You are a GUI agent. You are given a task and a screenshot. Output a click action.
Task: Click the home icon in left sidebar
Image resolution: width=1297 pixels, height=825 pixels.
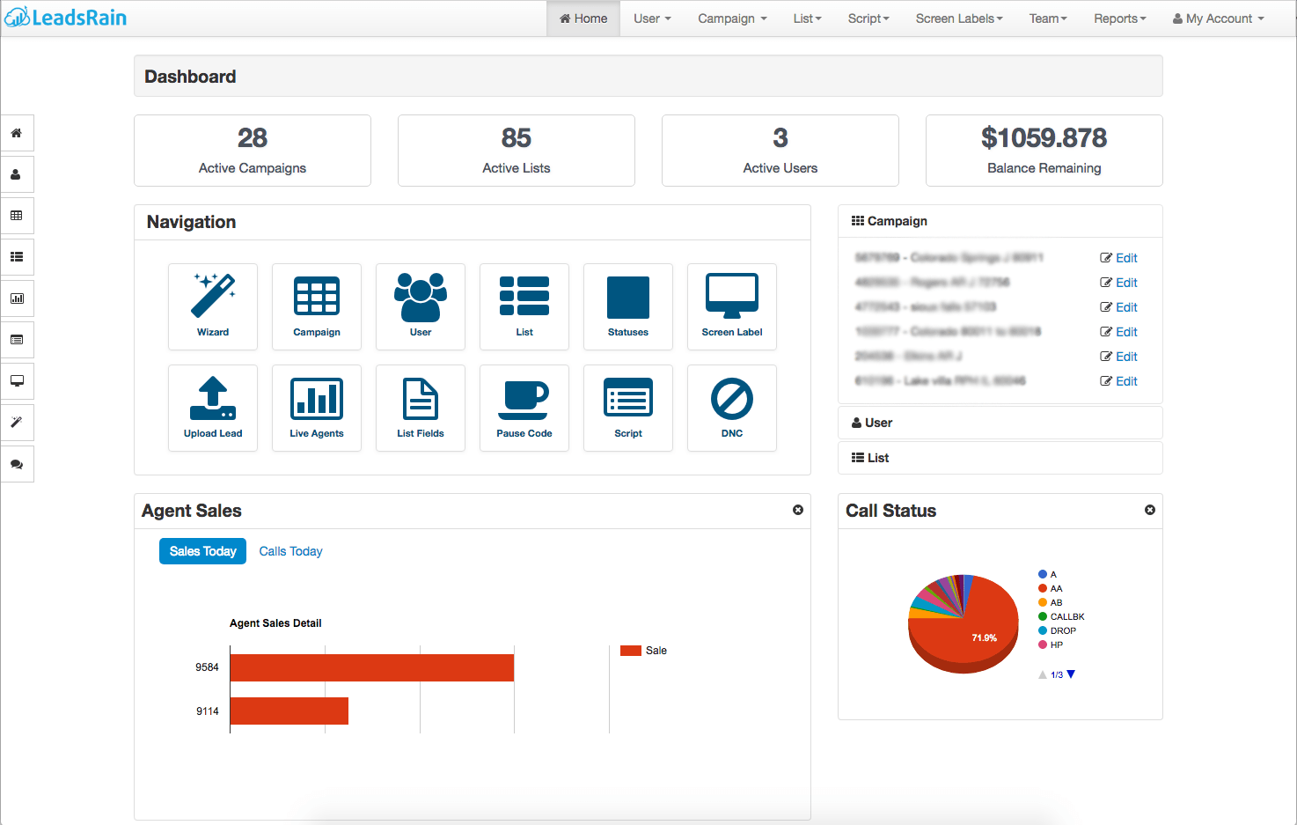tap(17, 133)
